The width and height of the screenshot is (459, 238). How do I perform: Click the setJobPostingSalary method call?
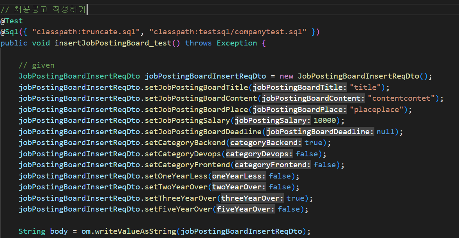click(x=187, y=121)
